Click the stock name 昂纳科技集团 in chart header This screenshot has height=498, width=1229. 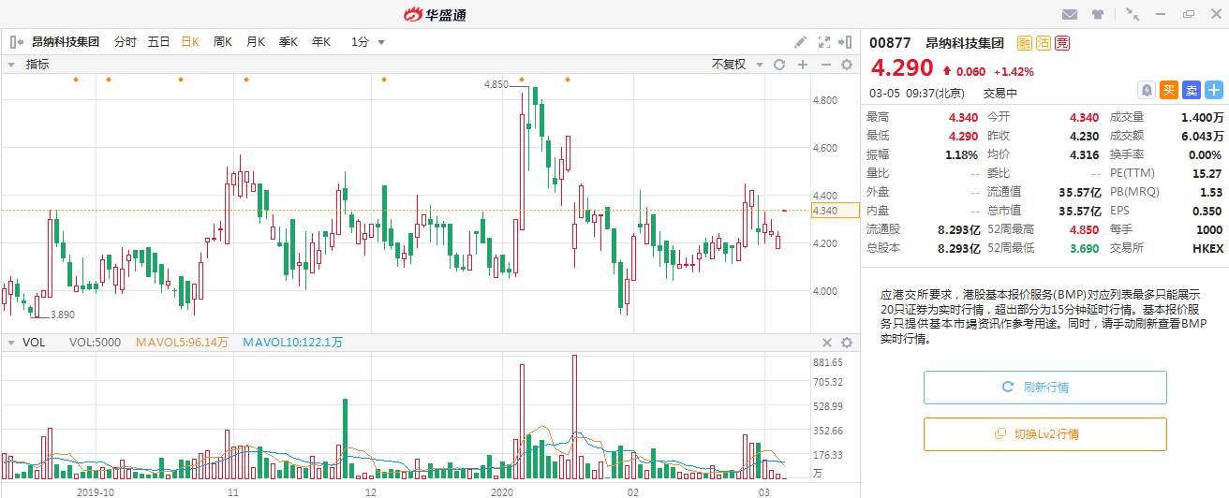point(66,41)
